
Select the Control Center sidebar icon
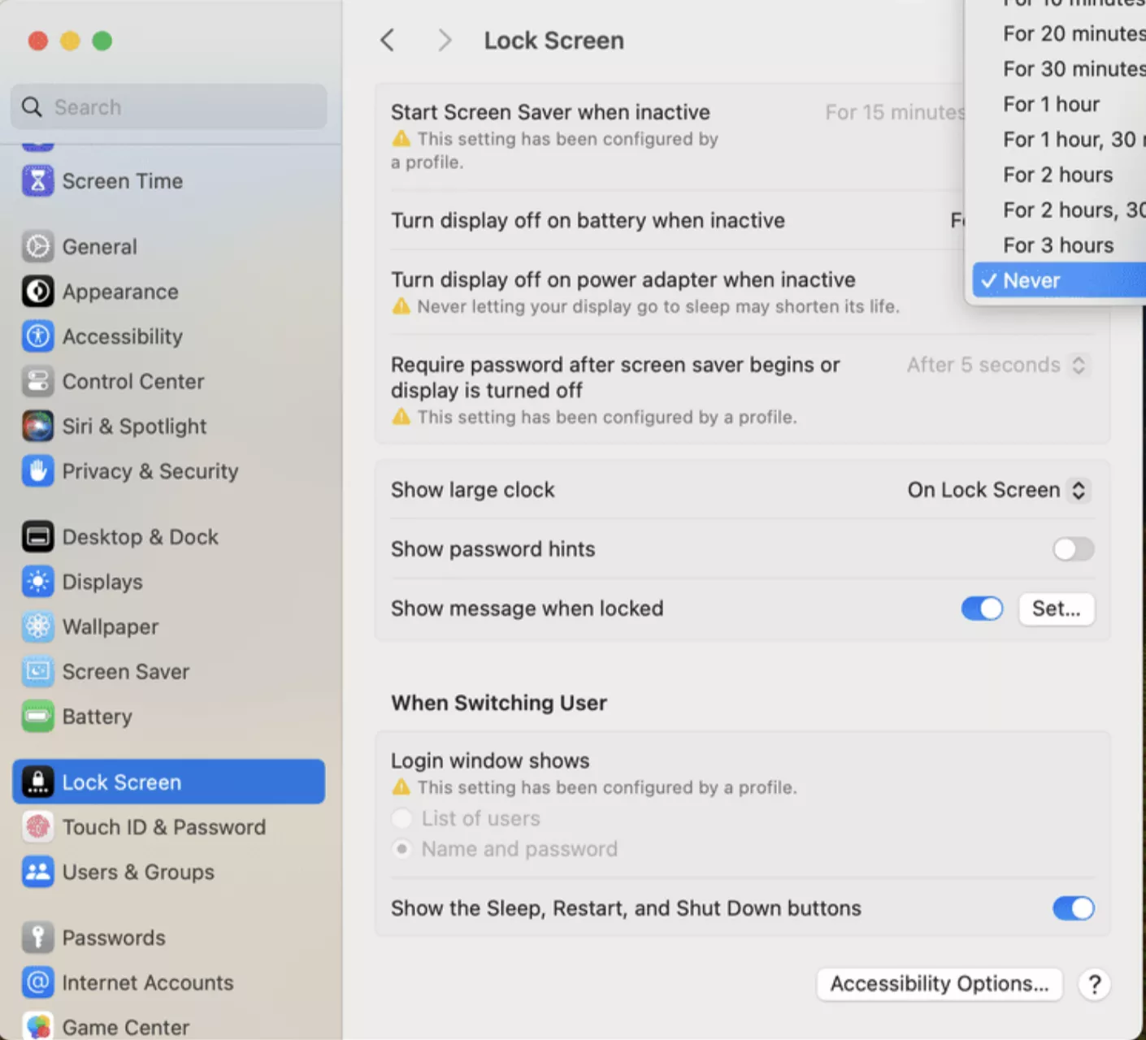[37, 381]
